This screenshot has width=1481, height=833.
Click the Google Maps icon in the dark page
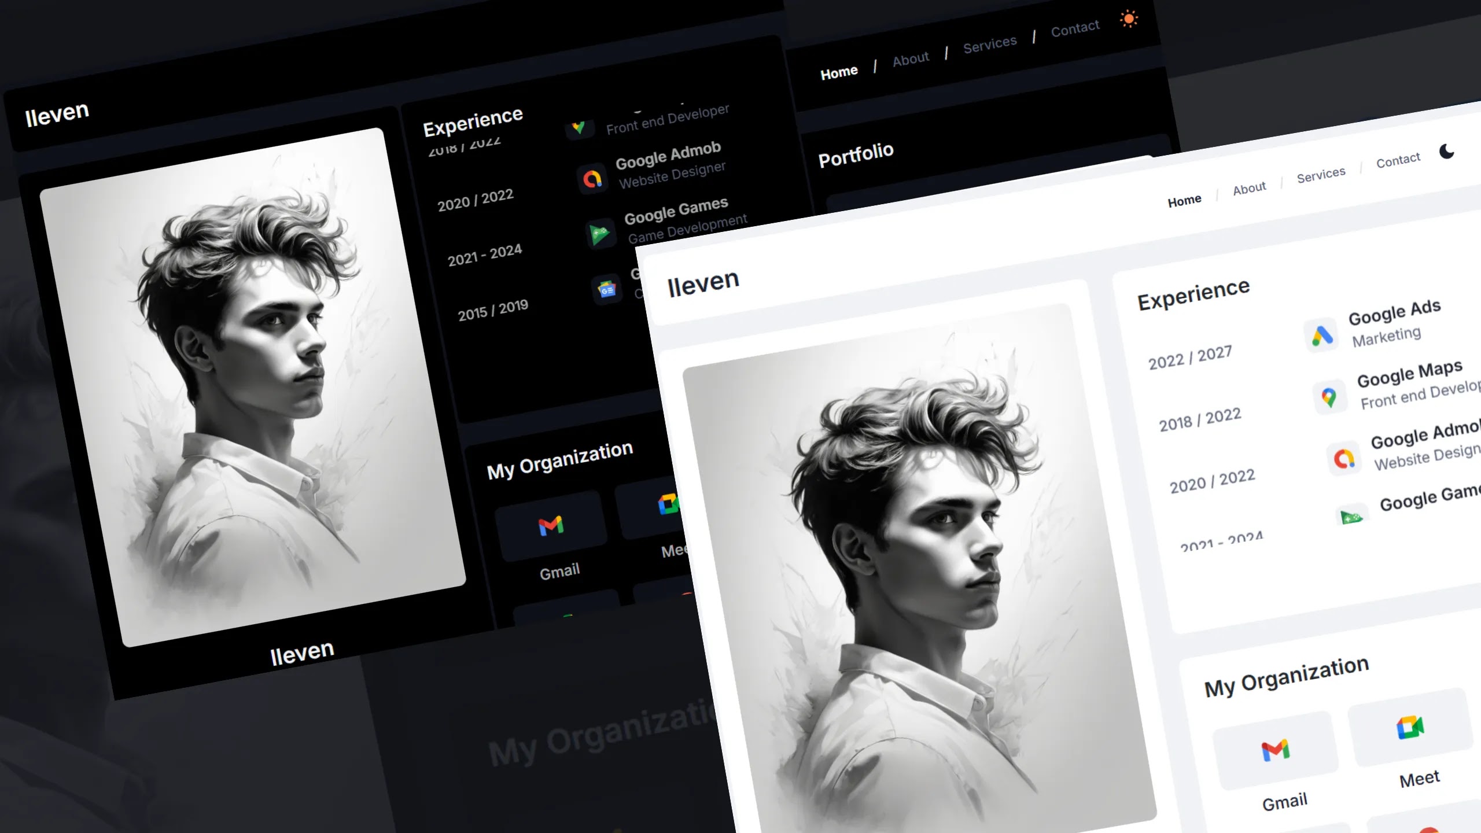coord(579,127)
